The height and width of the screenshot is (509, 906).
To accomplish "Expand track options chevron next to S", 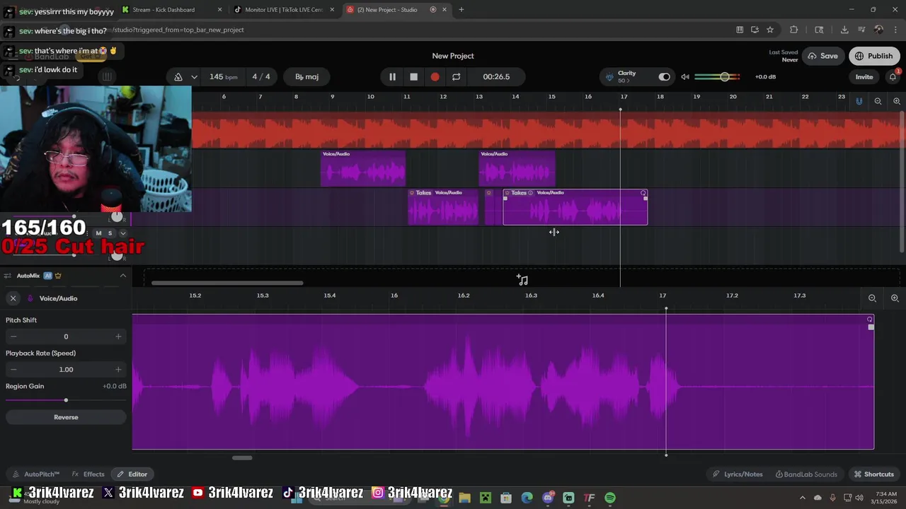I will [122, 233].
